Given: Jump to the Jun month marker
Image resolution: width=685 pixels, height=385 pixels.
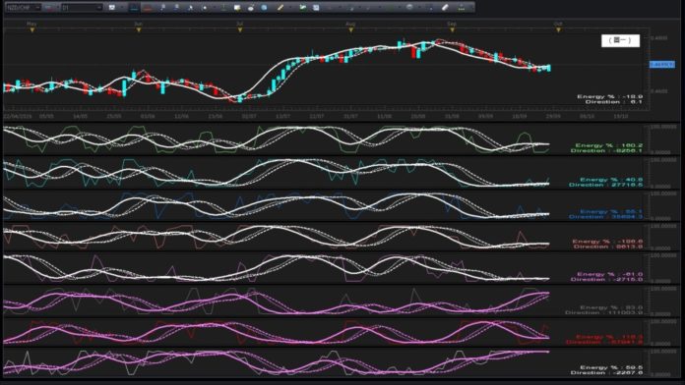Looking at the screenshot, I should click(x=139, y=29).
